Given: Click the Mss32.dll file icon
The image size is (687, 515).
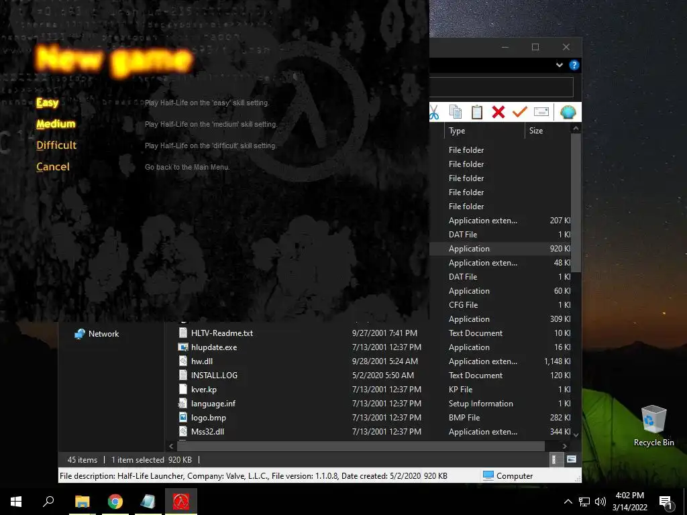Looking at the screenshot, I should (x=183, y=431).
